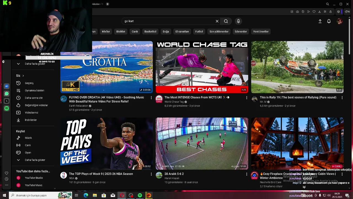
Task: Open options menu for World Chase Tag video
Action: point(247,98)
